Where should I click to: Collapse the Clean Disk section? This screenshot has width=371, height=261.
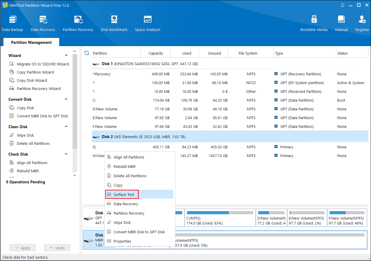(x=66, y=127)
